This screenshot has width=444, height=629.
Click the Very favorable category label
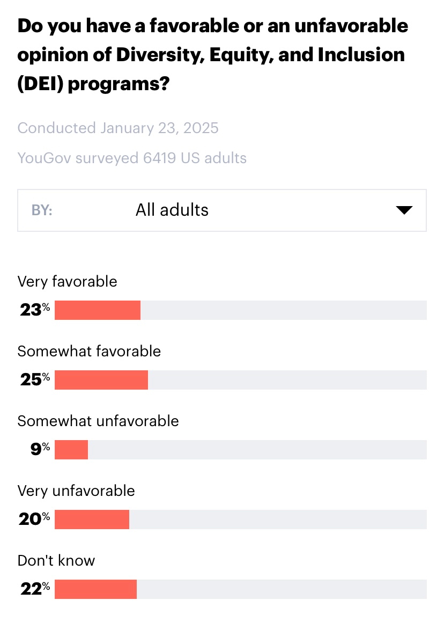[x=67, y=281]
